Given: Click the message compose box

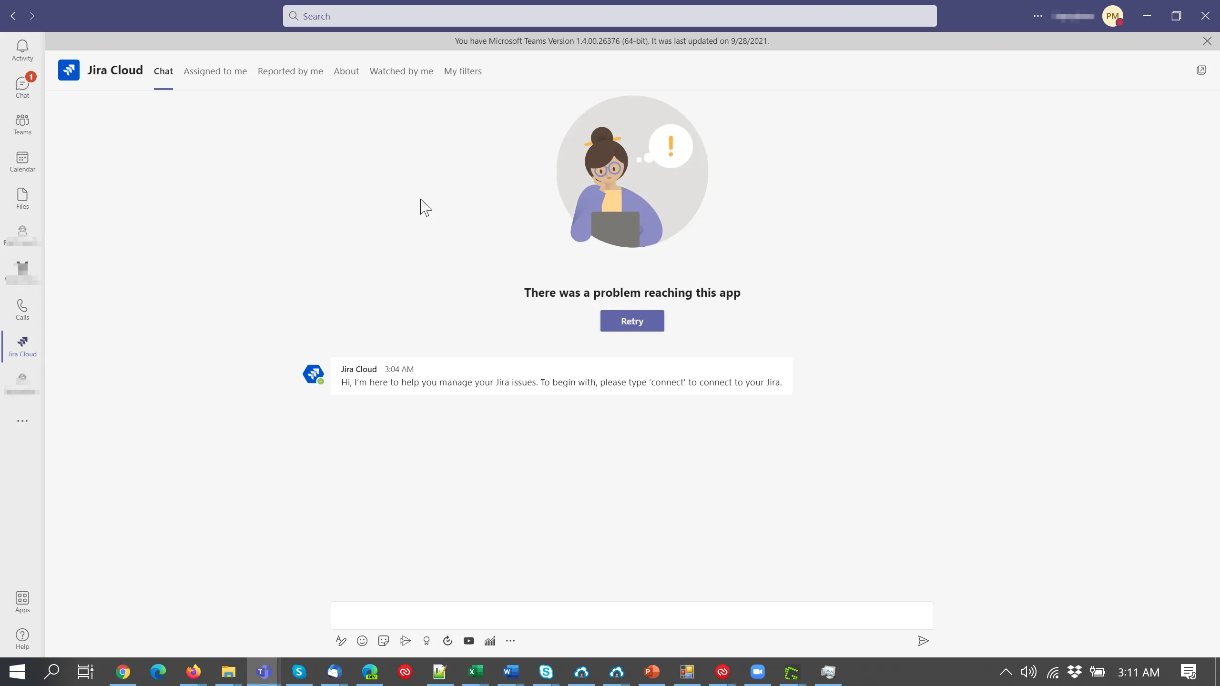Looking at the screenshot, I should coord(632,615).
